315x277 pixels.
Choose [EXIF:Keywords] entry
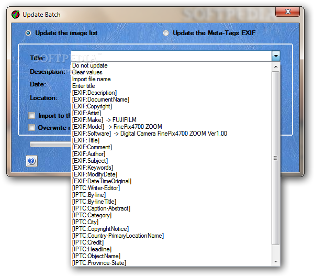(172, 168)
